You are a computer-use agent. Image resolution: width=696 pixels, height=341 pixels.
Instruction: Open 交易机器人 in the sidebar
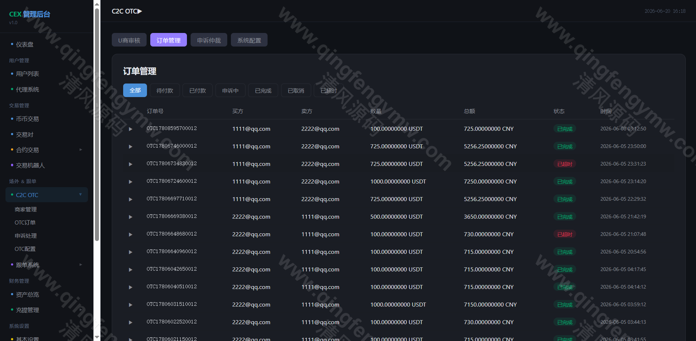(x=47, y=166)
